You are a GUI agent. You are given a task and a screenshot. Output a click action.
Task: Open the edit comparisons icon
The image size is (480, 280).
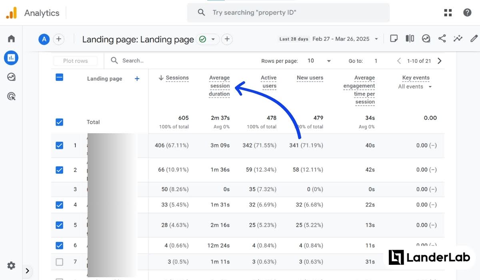click(x=410, y=38)
